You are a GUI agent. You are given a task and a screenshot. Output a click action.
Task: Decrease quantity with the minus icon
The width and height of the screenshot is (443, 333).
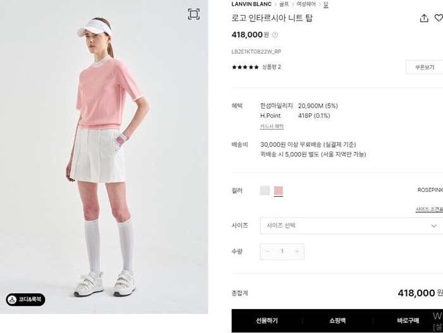[x=268, y=251]
